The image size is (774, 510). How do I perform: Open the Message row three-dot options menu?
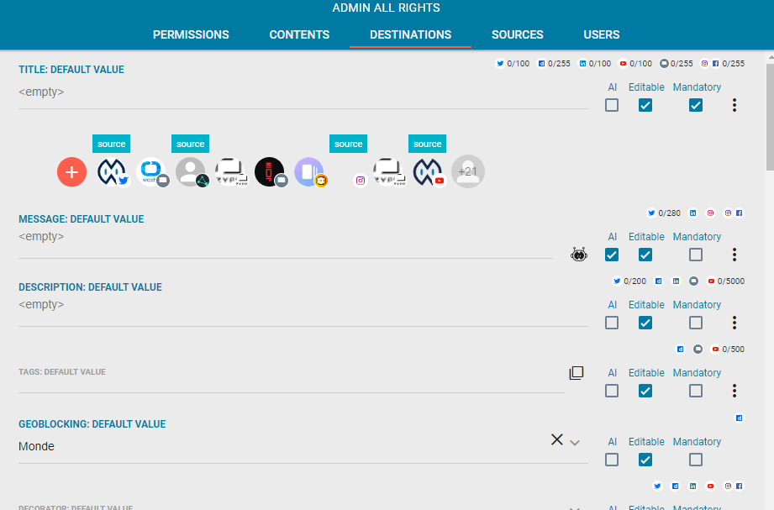click(x=735, y=255)
